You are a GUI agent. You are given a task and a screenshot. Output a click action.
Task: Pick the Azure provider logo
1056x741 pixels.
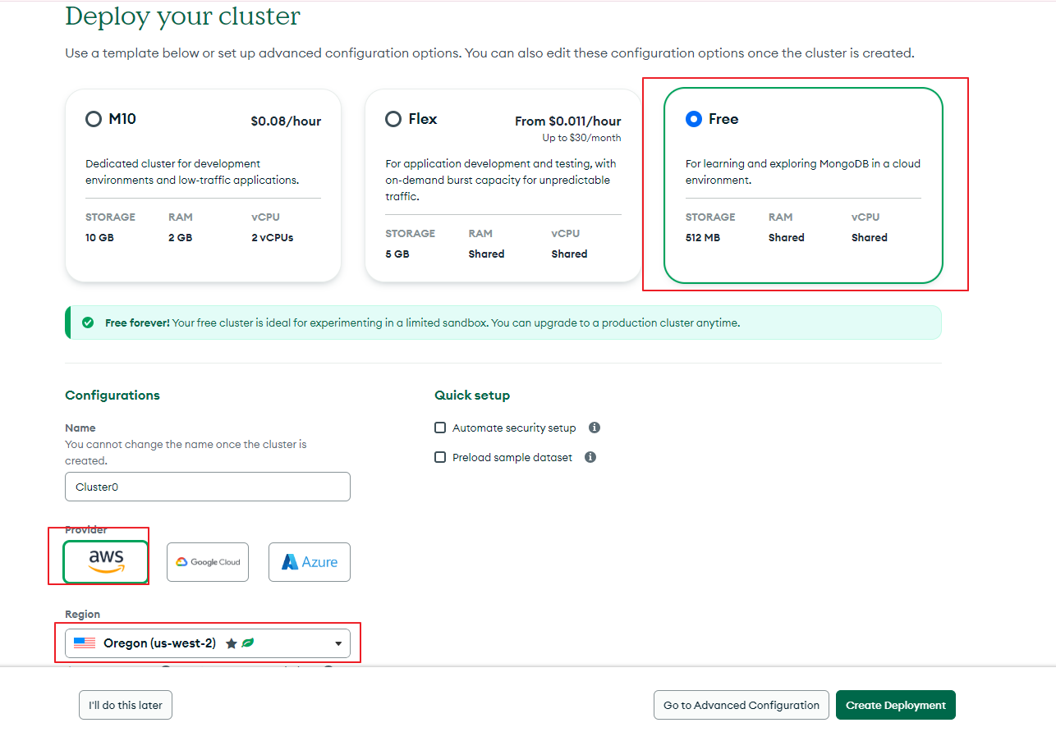click(310, 562)
